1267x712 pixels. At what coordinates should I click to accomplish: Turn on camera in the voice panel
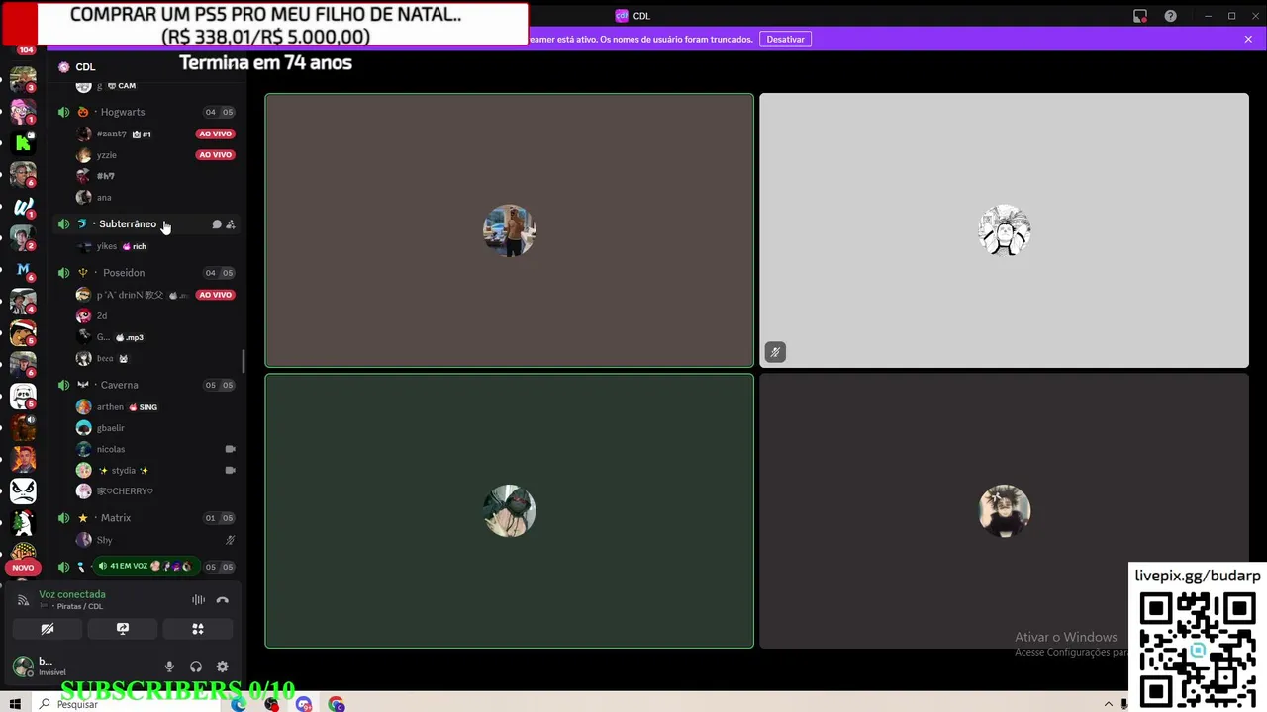[x=48, y=629]
